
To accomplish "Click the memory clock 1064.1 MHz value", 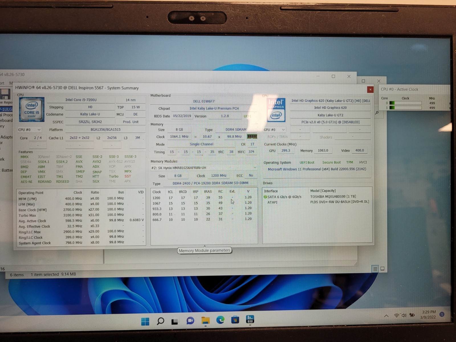I will [179, 137].
